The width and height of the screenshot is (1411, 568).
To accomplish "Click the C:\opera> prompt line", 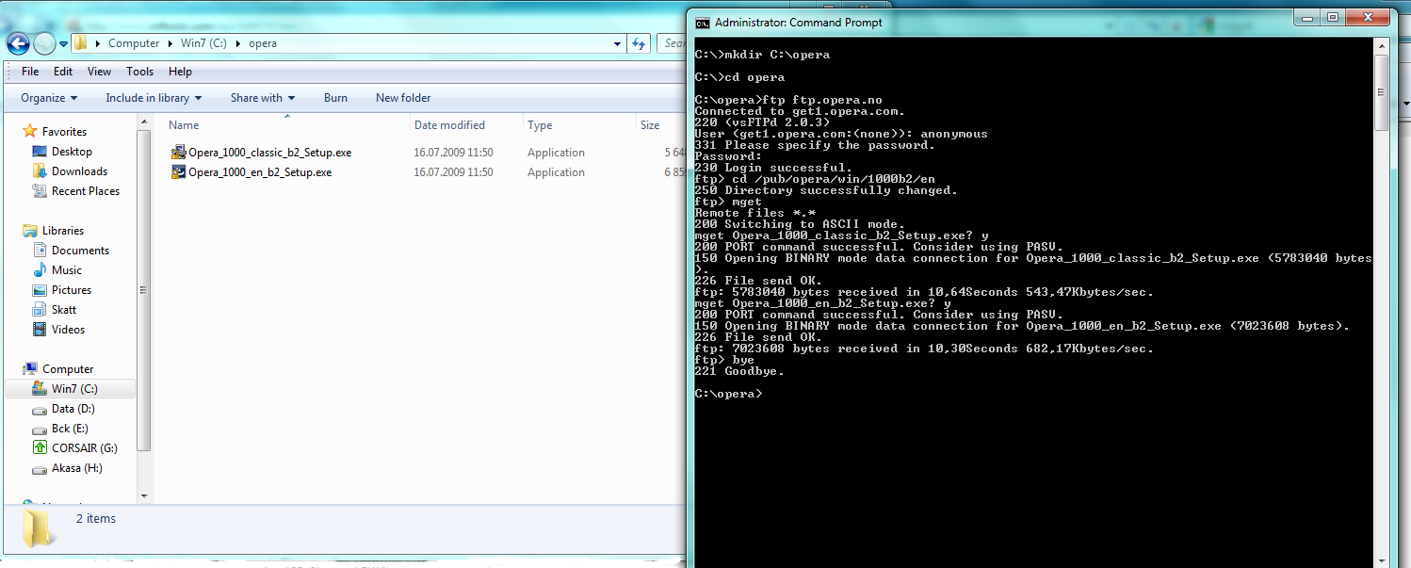I will coord(728,394).
